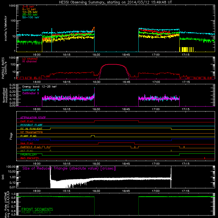
Task: Click the GAP_FLAG label
Action: 27,121
